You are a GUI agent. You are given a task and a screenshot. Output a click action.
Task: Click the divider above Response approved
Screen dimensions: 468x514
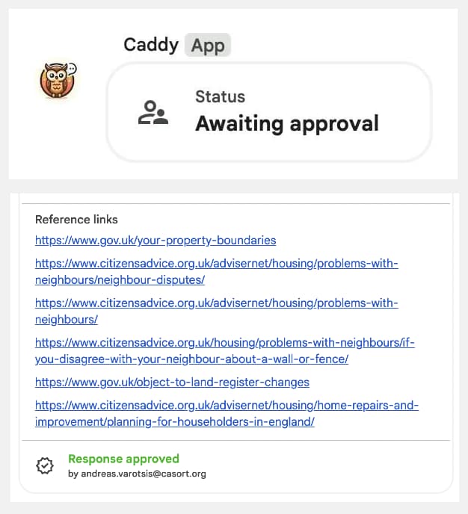(x=234, y=441)
